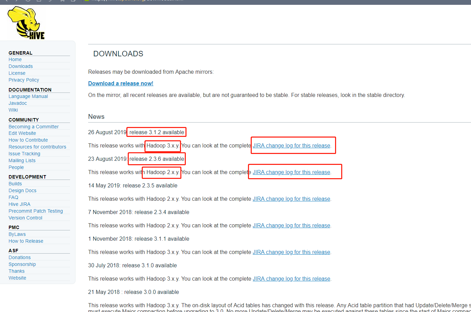View the Privacy Policy link

pyautogui.click(x=24, y=80)
